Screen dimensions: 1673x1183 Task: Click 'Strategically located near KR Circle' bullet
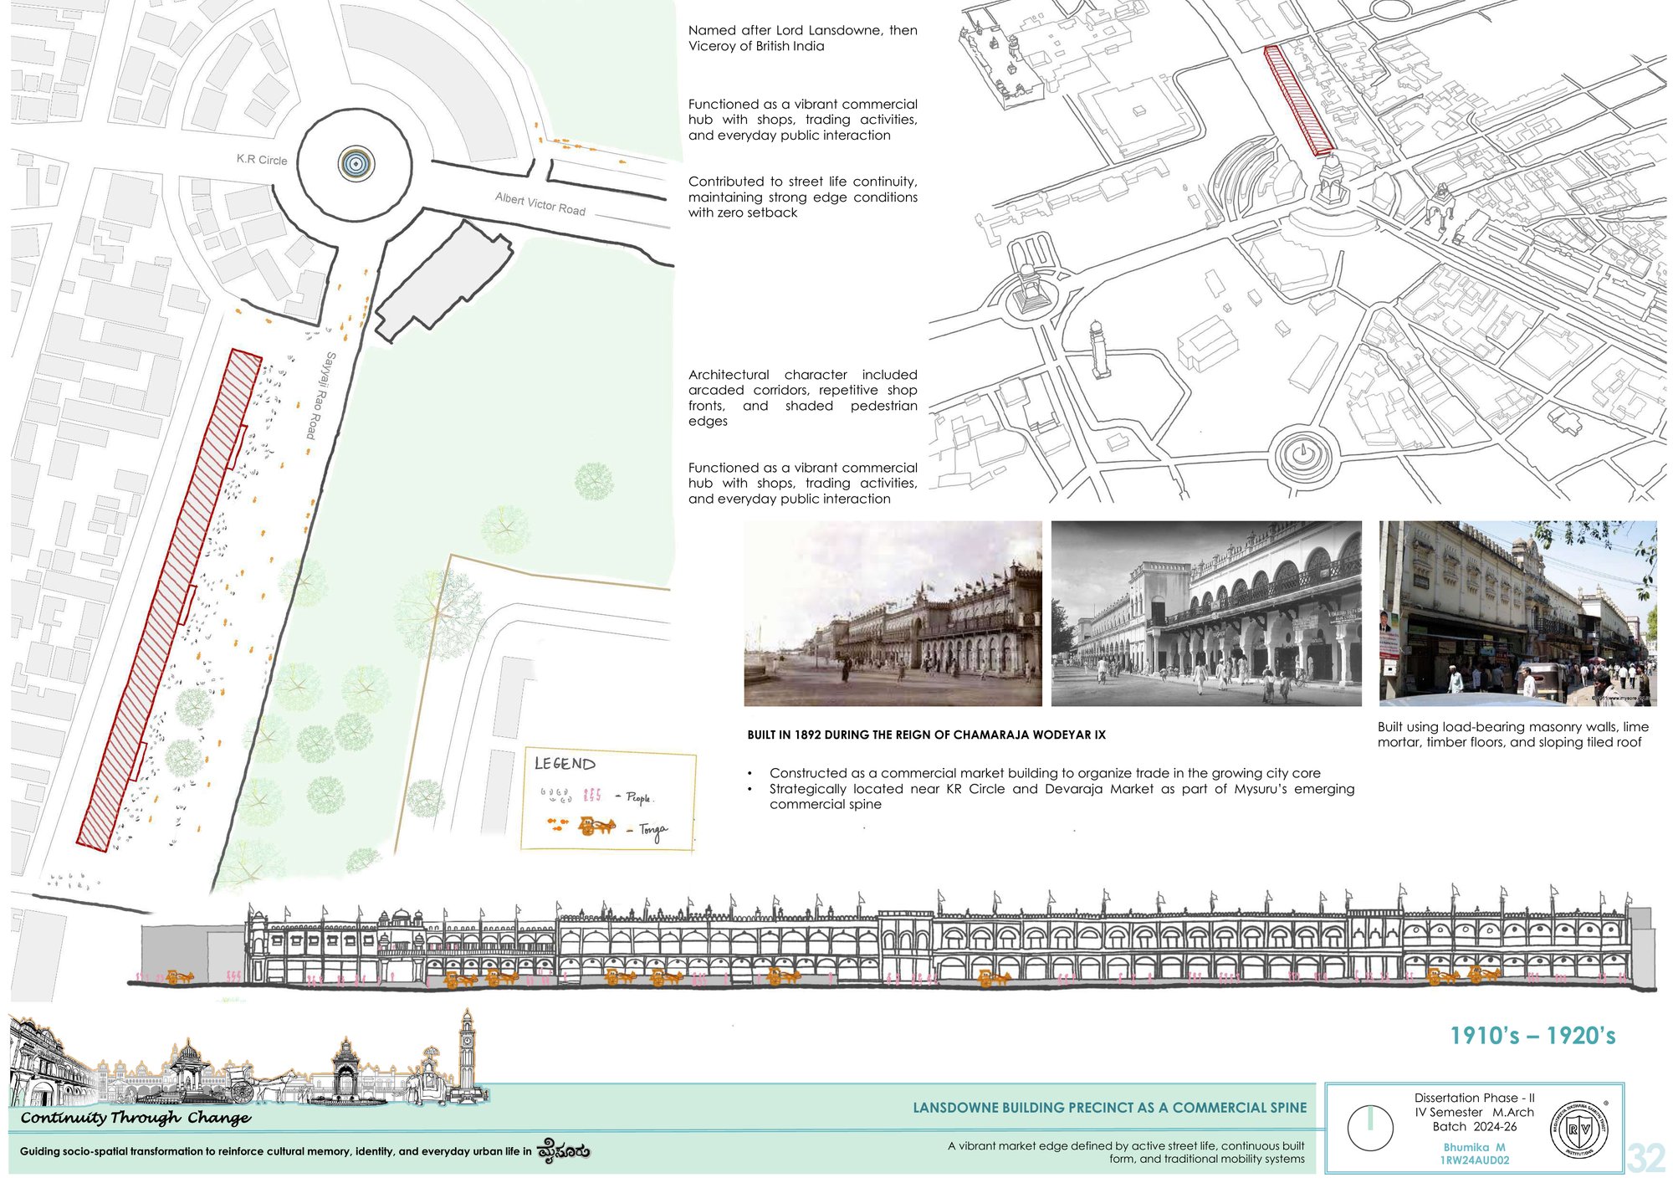(1062, 796)
